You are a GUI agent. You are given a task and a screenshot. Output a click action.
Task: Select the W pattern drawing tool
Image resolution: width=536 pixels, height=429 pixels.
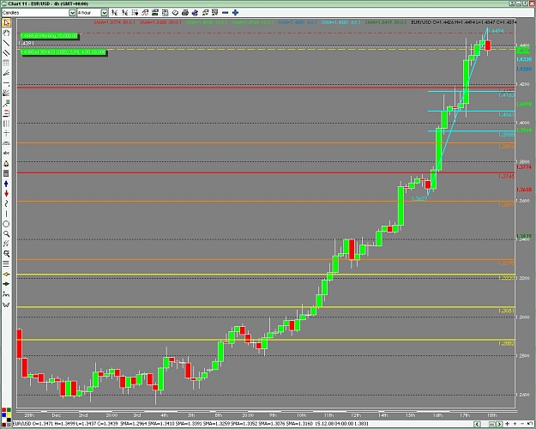[6, 305]
